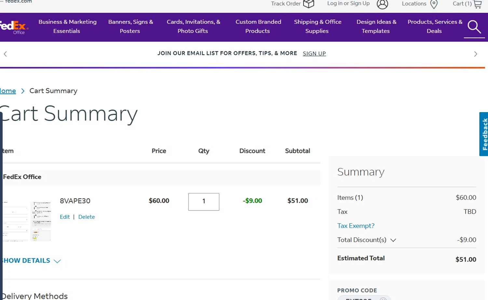Click the FedEx Office logo
This screenshot has width=488, height=300.
tap(14, 27)
